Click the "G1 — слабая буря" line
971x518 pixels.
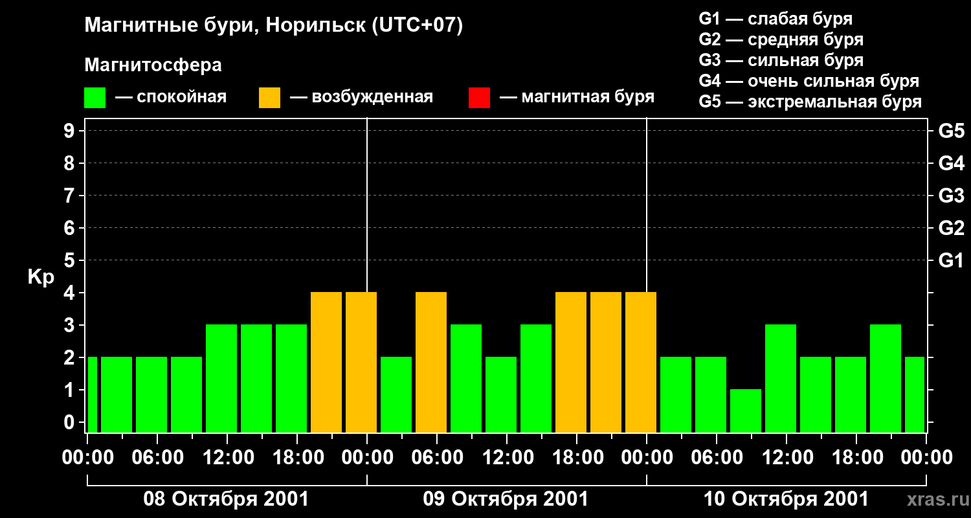tap(776, 19)
